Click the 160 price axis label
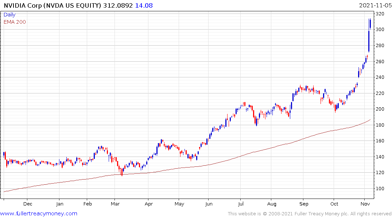This screenshot has height=219, width=392. (380, 141)
